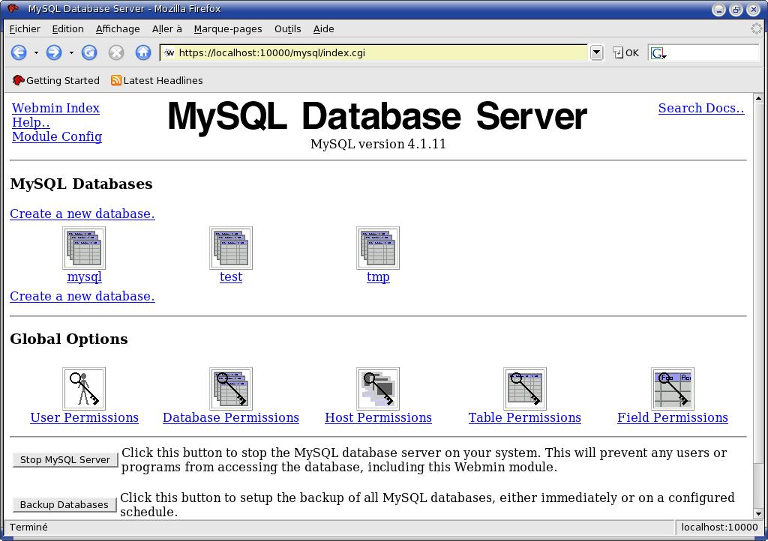Screen dimensions: 768x541
Task: Open Table Permissions key icon
Action: [525, 389]
